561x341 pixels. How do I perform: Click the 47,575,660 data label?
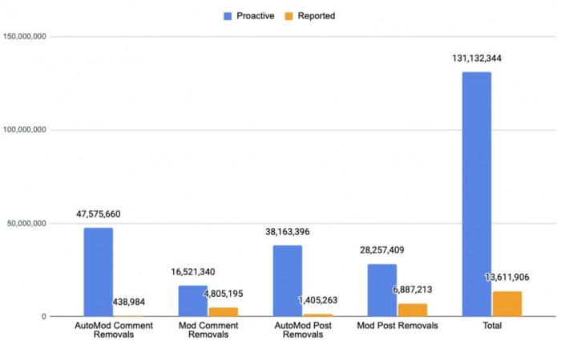98,215
